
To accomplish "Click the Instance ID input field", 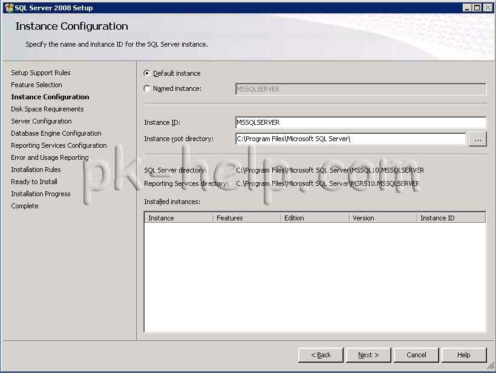I will (361, 122).
